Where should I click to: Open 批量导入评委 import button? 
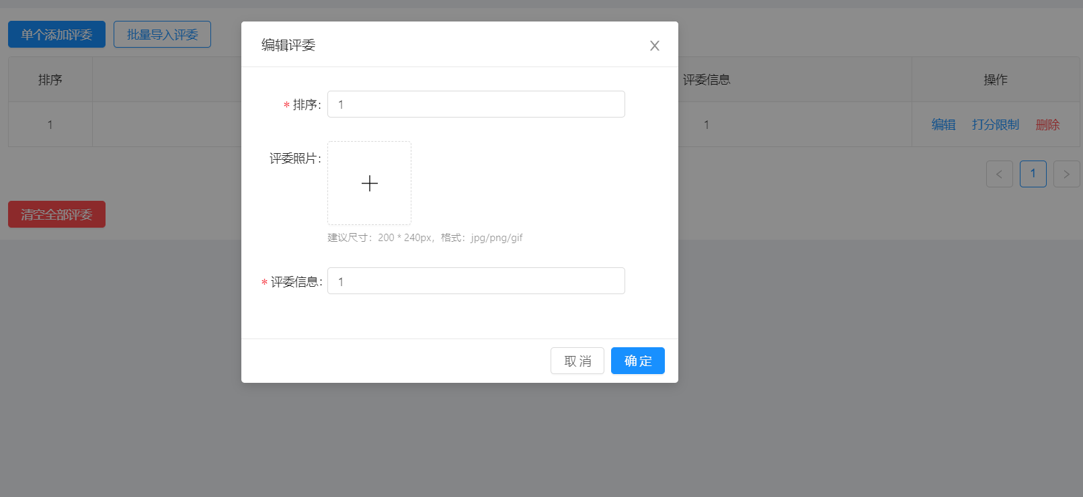click(162, 34)
